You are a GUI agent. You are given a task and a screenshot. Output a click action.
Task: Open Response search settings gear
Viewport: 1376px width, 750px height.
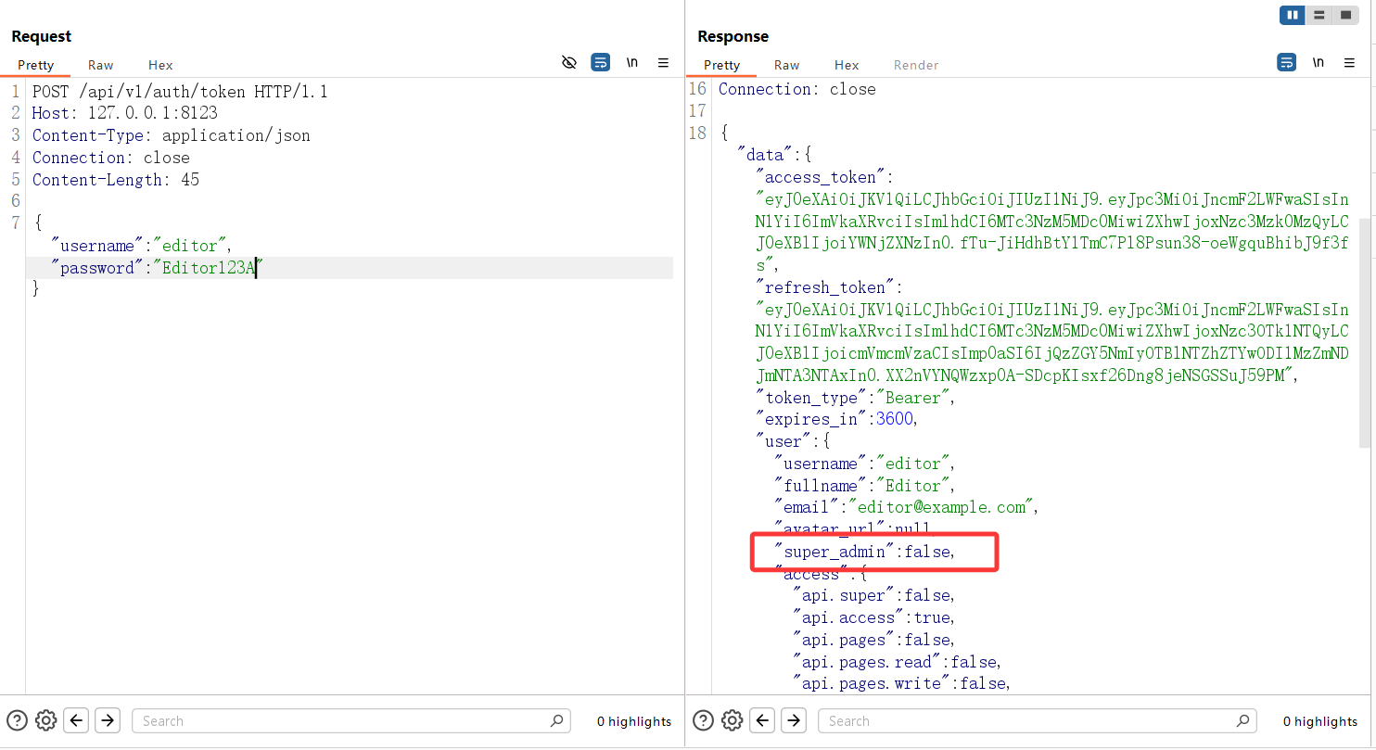pyautogui.click(x=733, y=720)
